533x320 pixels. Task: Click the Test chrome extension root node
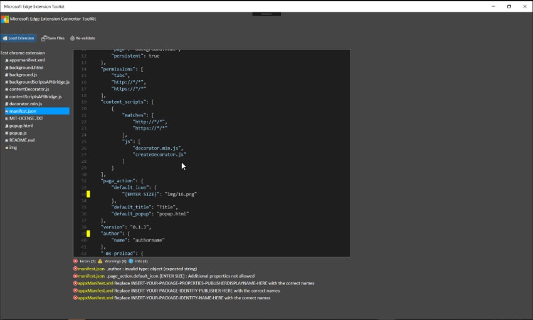coord(23,53)
